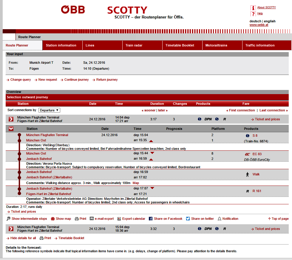Switch to Station information tab
This screenshot has width=292, height=260.
[x=62, y=45]
